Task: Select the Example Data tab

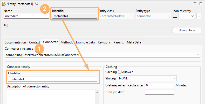Action: pyautogui.click(x=85, y=42)
